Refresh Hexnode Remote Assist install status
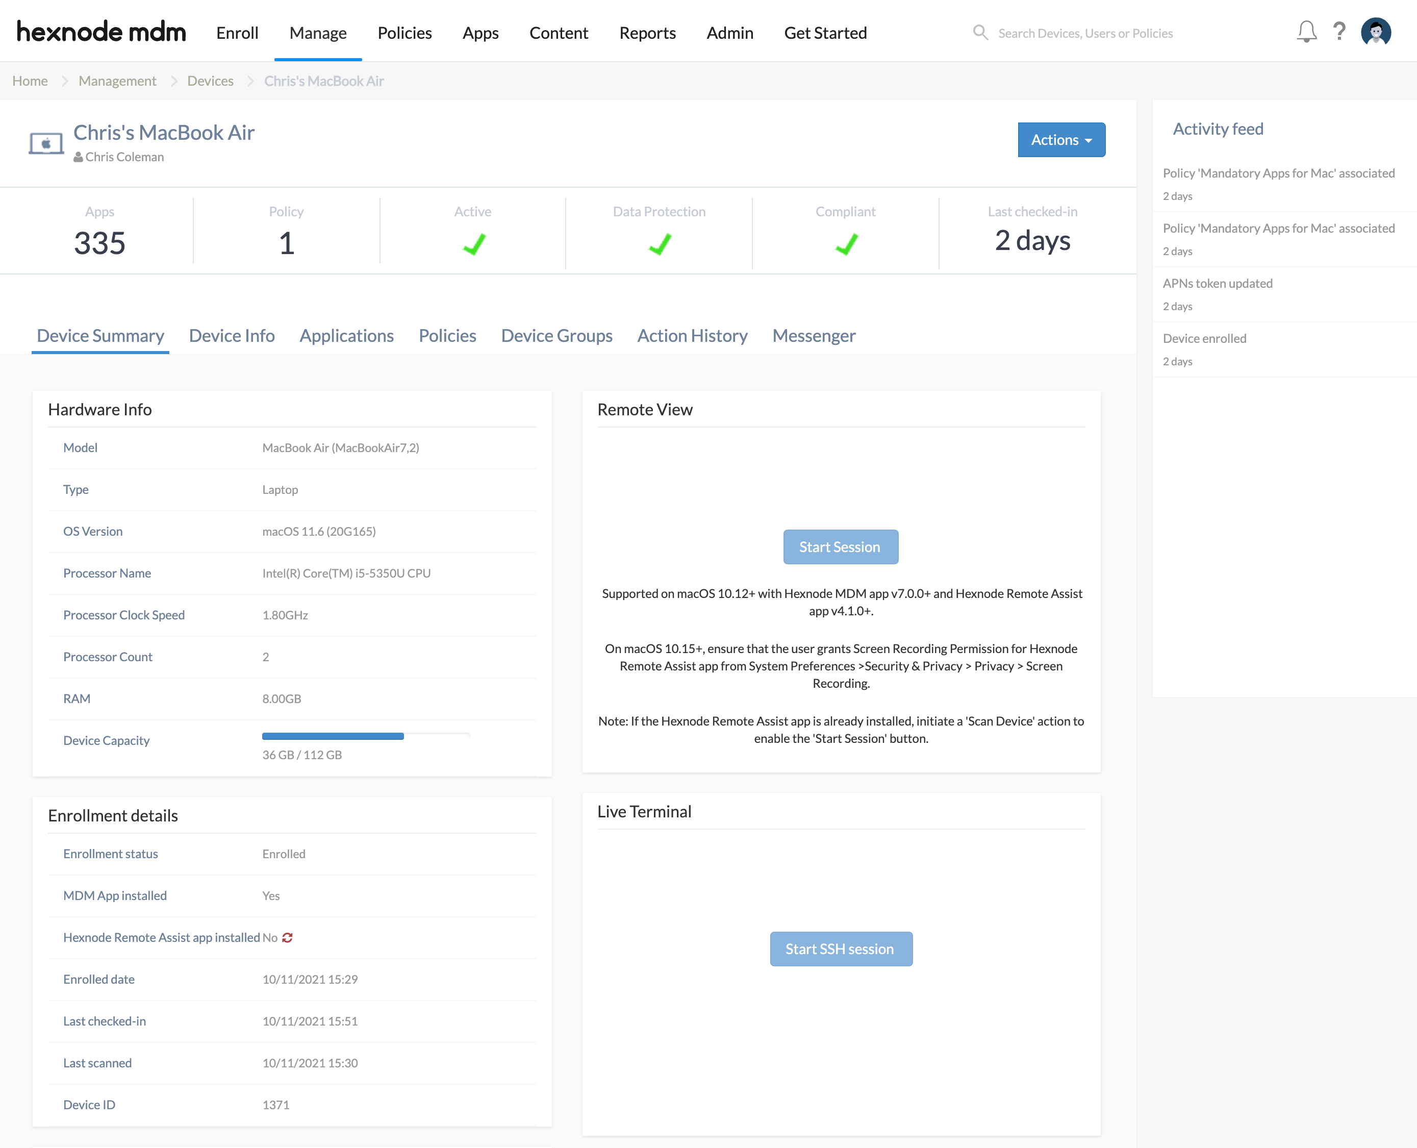Screen dimensions: 1417x1148 coord(287,938)
